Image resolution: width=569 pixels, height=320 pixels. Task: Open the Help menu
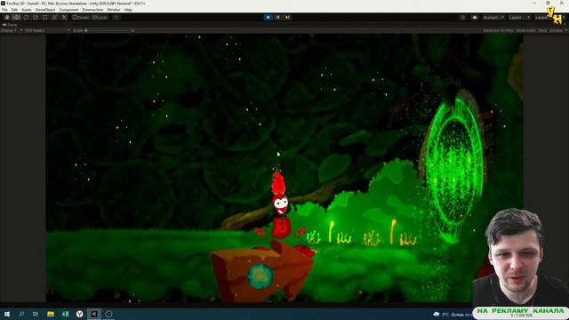128,10
